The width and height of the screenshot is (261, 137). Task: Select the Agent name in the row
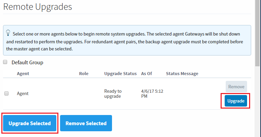tap(23, 94)
